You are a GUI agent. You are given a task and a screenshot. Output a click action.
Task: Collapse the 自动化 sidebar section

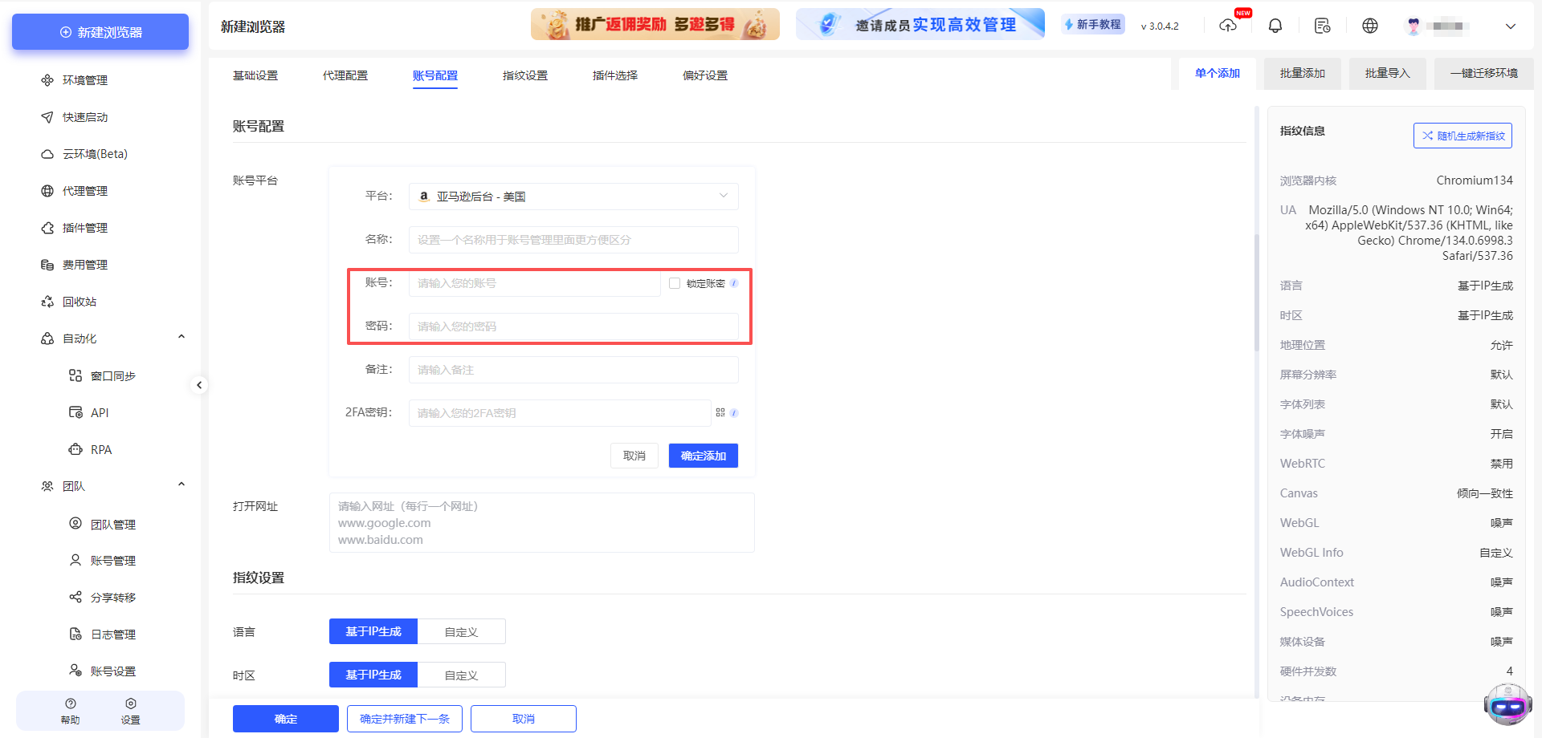181,336
